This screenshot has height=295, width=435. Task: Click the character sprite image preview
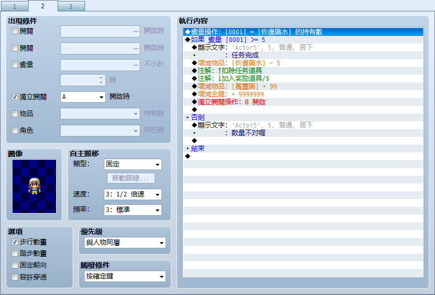pyautogui.click(x=34, y=186)
